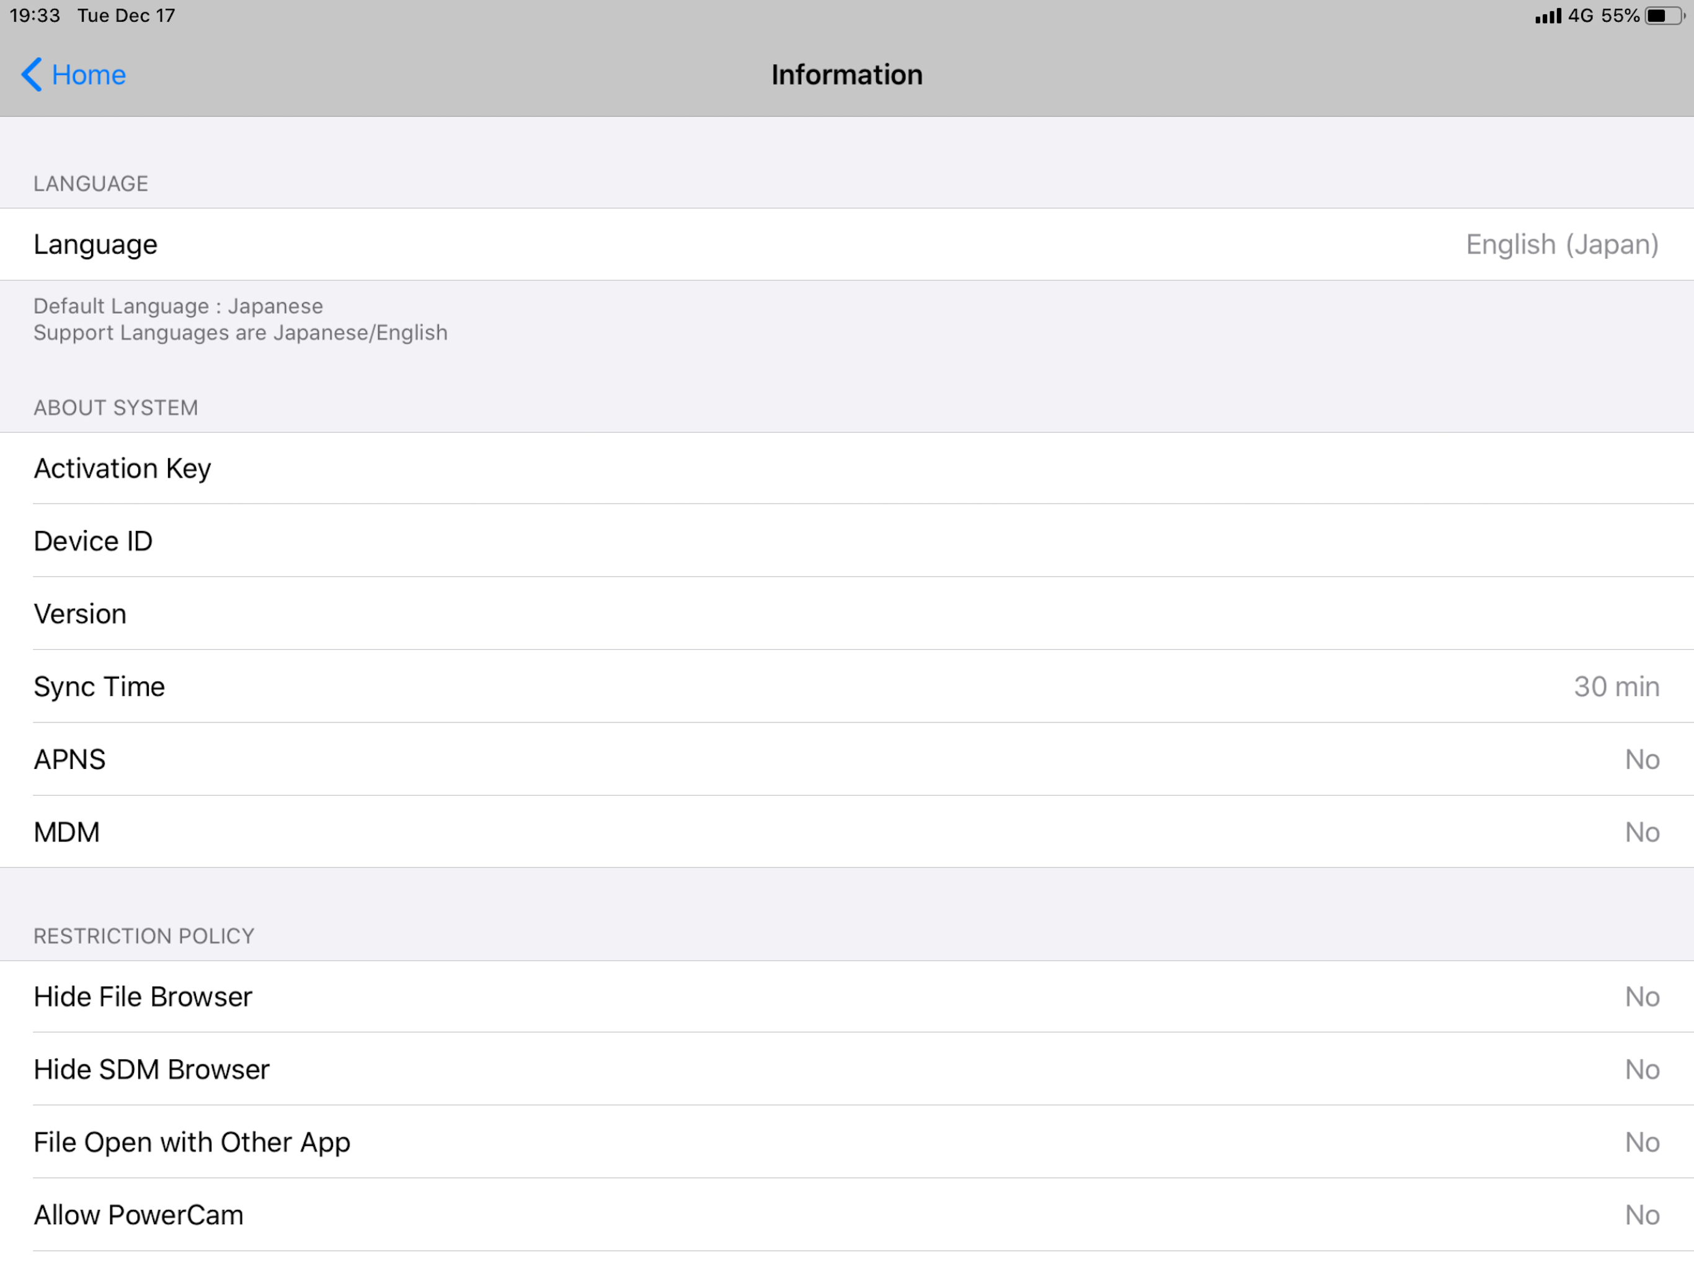Tap Support Languages are Japanese/English note
The image size is (1694, 1270).
click(x=241, y=333)
